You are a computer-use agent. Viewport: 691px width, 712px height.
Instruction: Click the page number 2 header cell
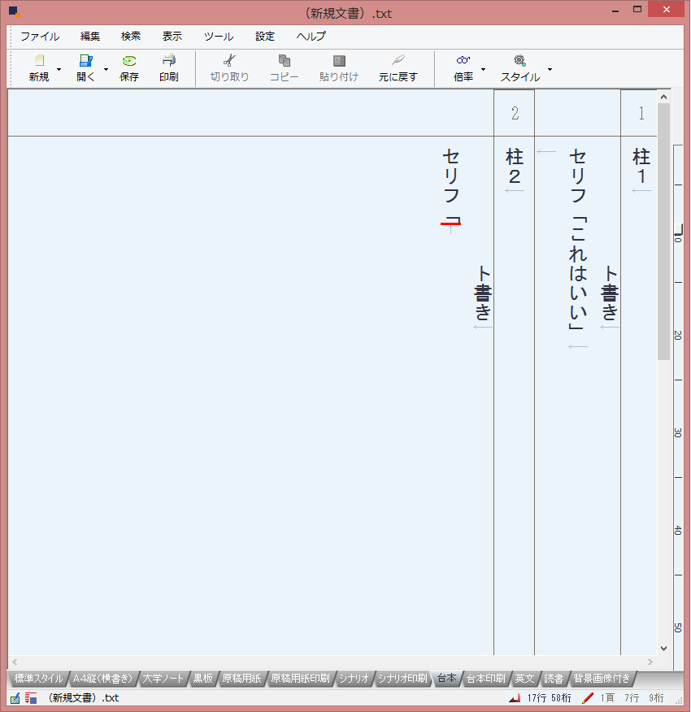tap(515, 113)
